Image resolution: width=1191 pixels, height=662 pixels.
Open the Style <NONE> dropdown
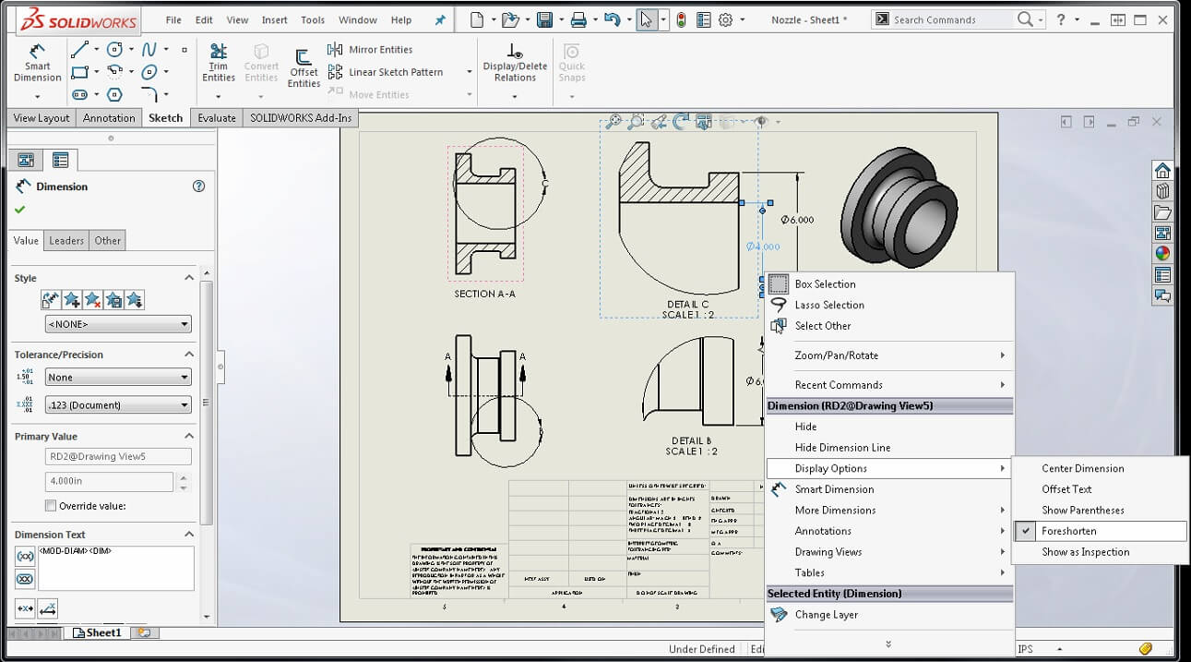(x=118, y=324)
